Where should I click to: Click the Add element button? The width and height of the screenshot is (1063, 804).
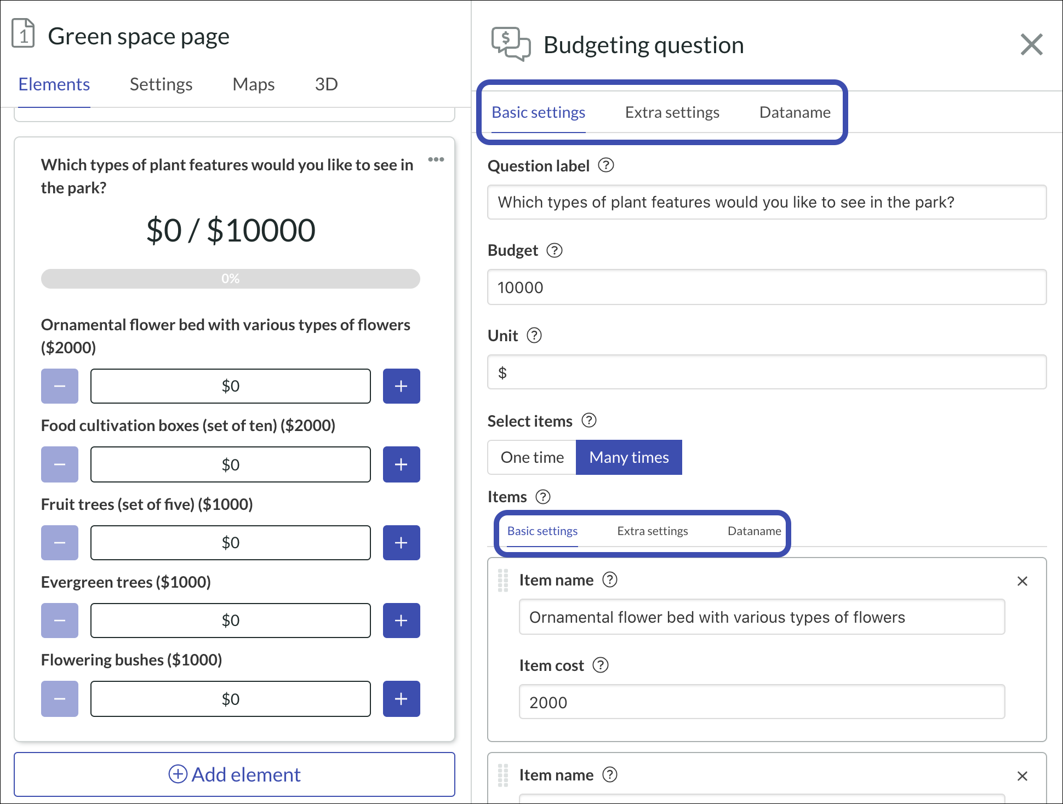pos(235,774)
